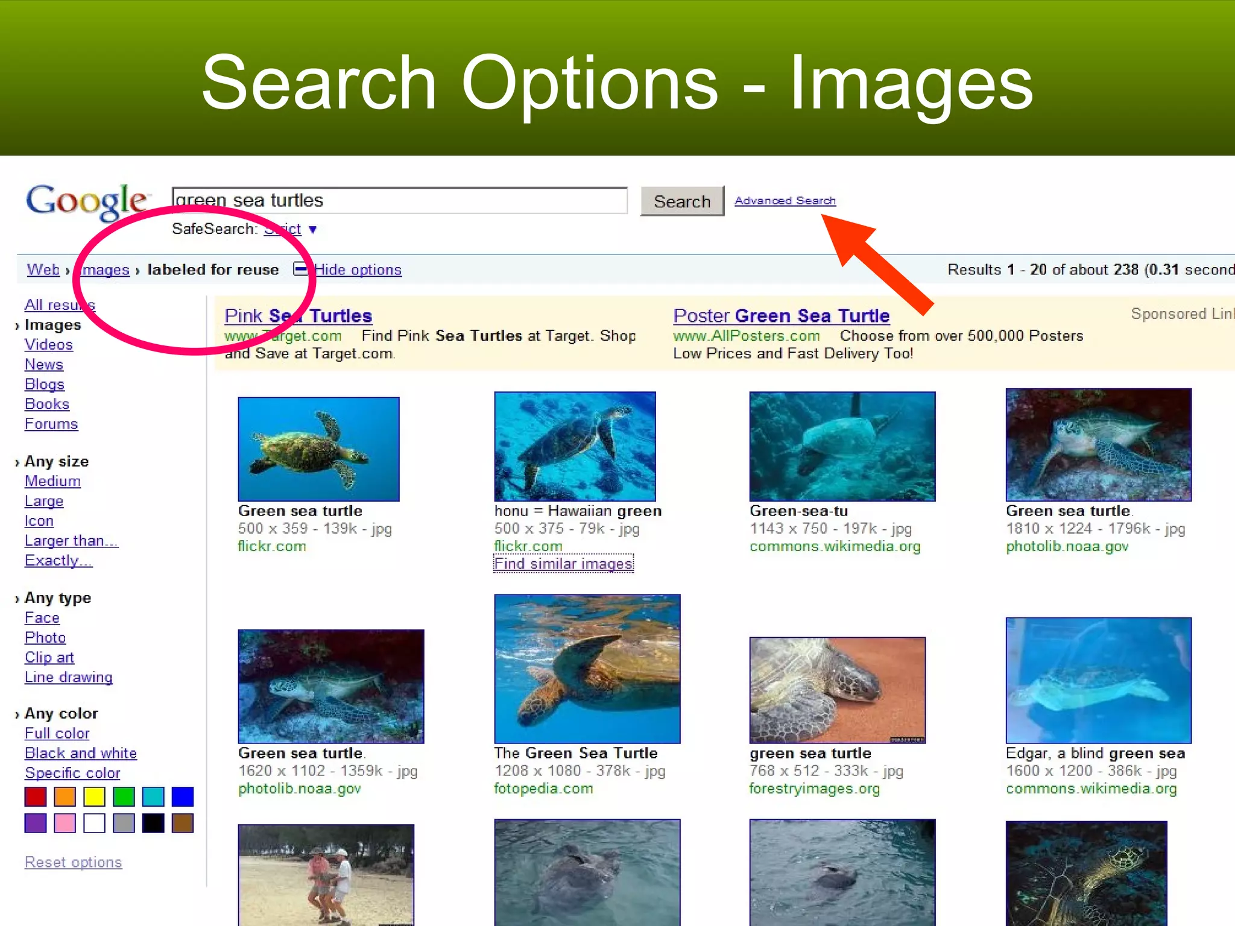Filter by Large size

[x=44, y=501]
